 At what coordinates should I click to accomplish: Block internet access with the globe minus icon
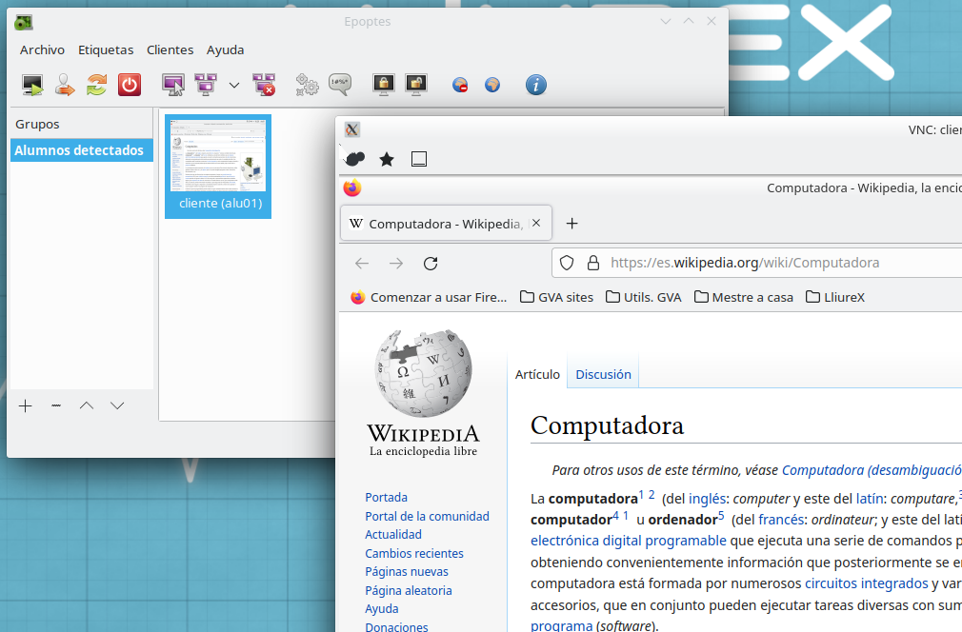460,85
